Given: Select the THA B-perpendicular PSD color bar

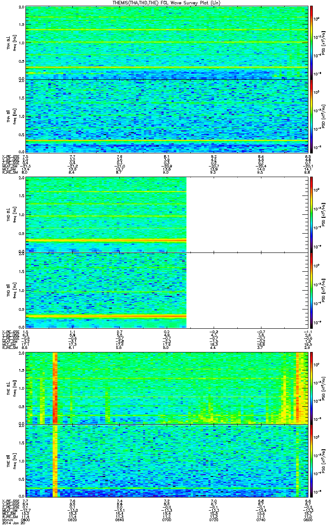Looking at the screenshot, I should coord(311,43).
